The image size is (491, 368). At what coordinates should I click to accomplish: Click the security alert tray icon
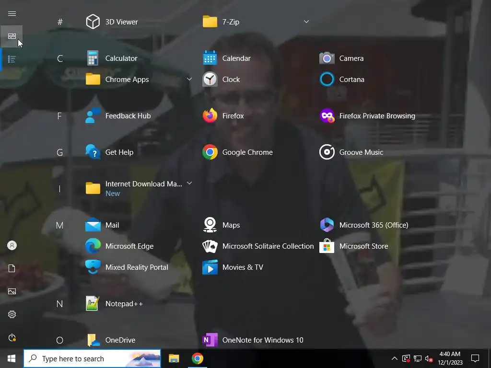tap(406, 358)
